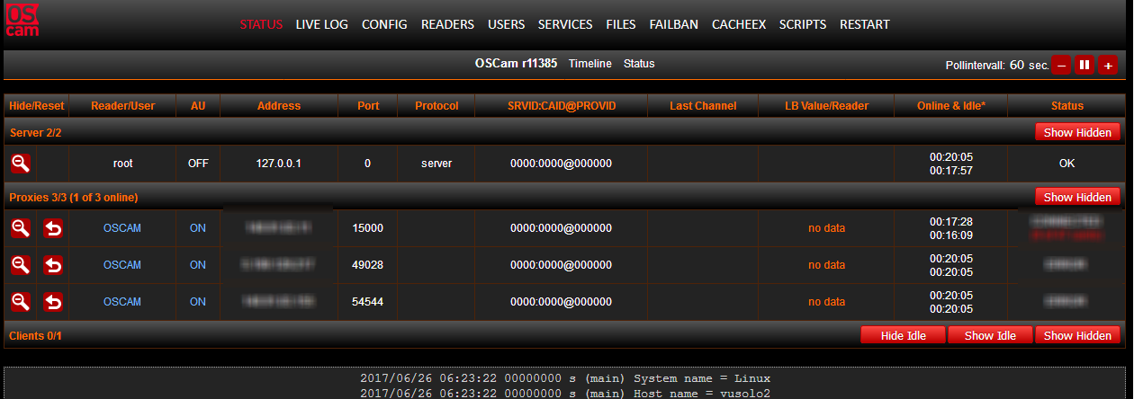This screenshot has width=1134, height=399.
Task: Click the SRVID:CAID@PROVID column header
Action: pyautogui.click(x=562, y=106)
